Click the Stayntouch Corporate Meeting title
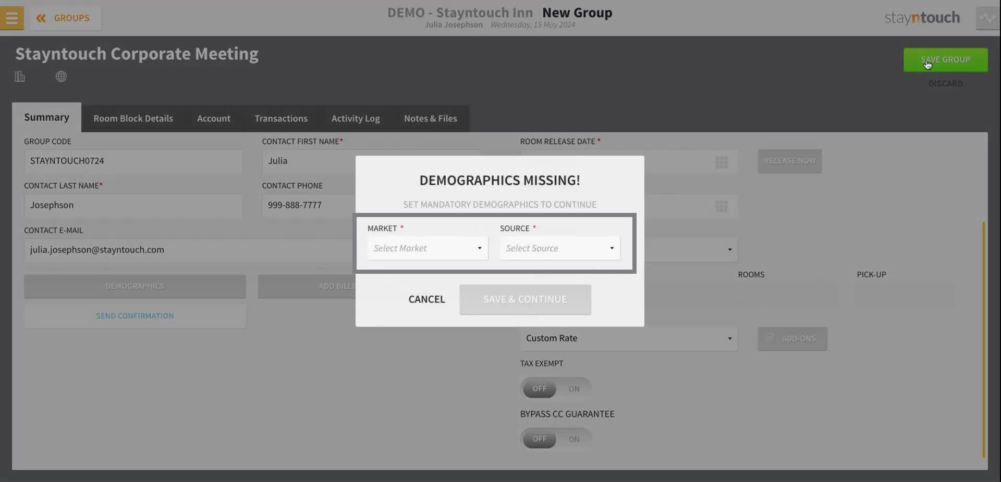 tap(137, 54)
